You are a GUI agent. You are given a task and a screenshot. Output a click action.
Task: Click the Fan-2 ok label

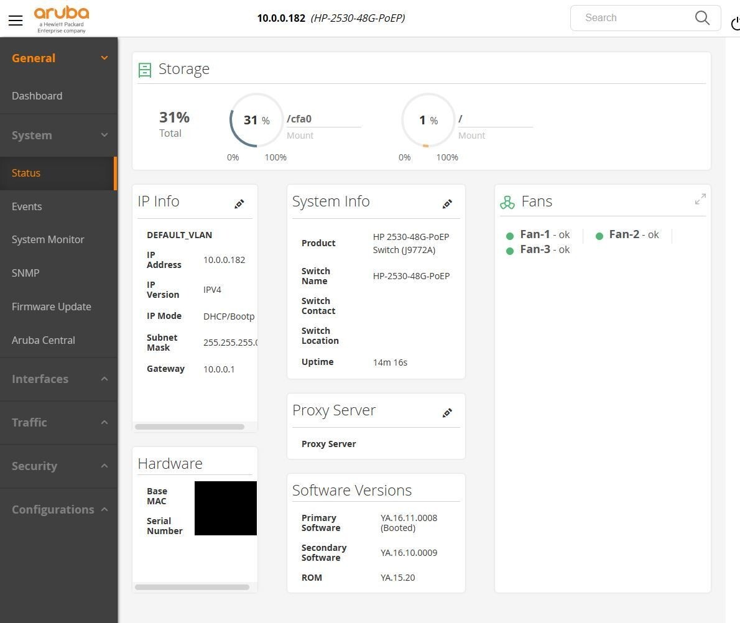634,234
